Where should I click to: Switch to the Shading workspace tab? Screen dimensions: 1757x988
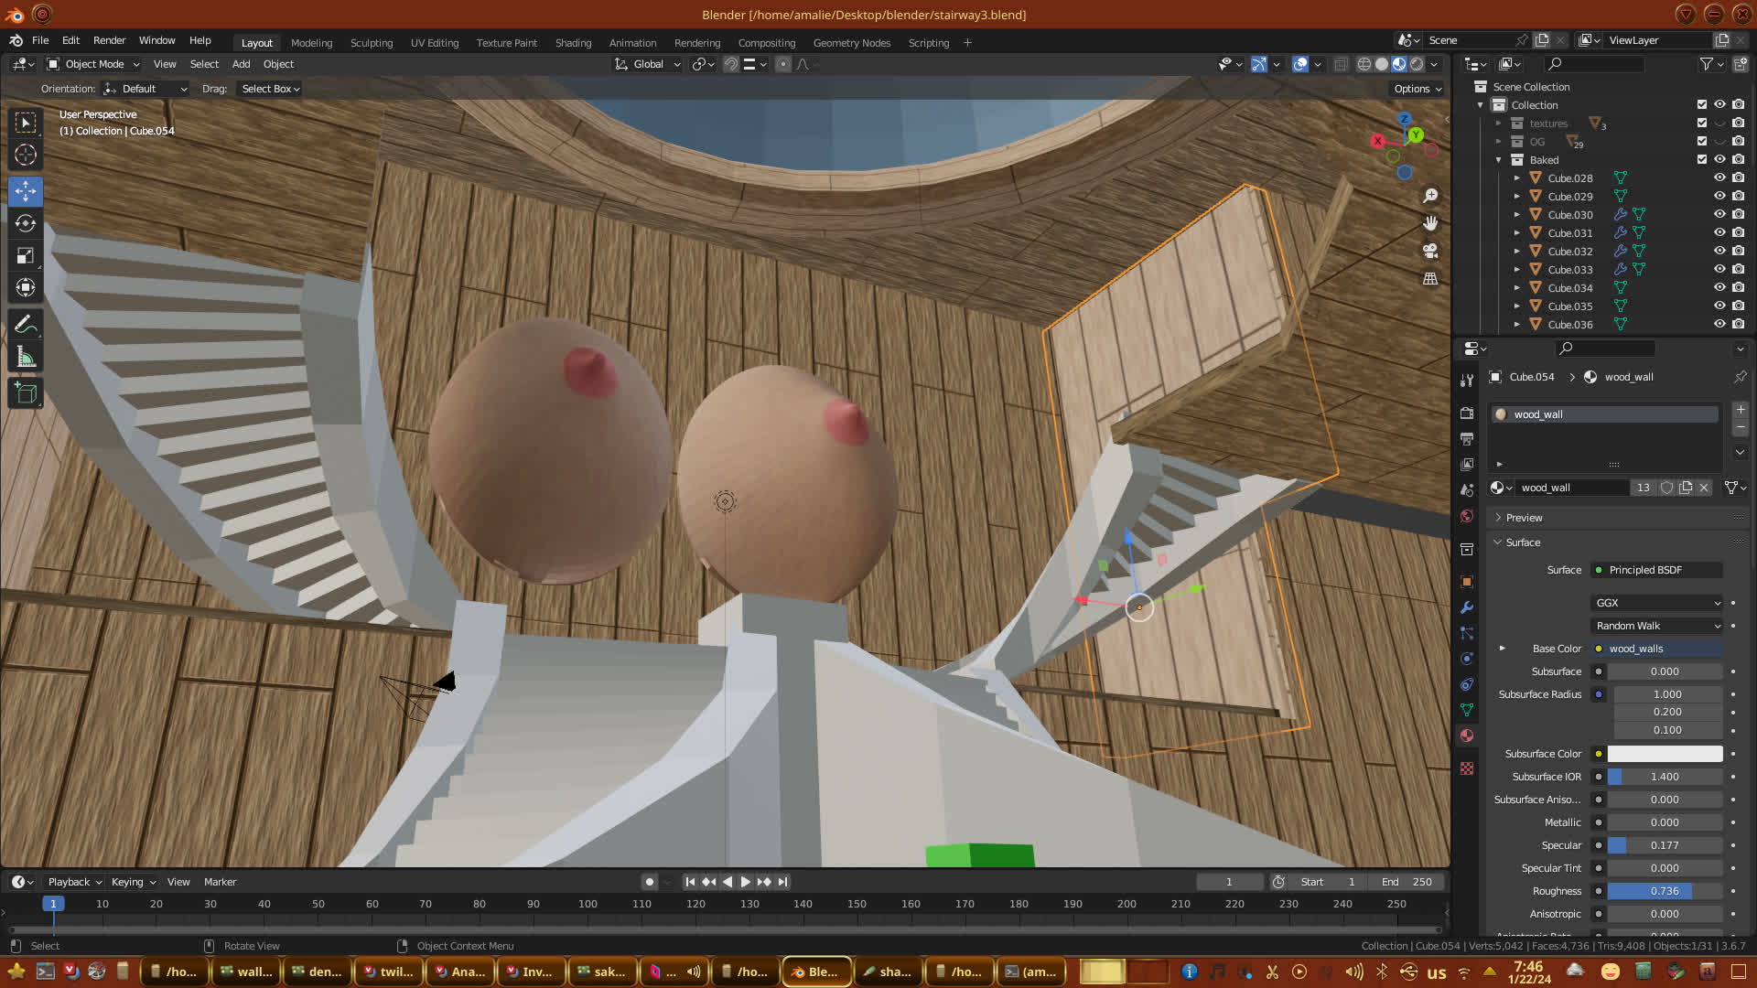pyautogui.click(x=573, y=43)
